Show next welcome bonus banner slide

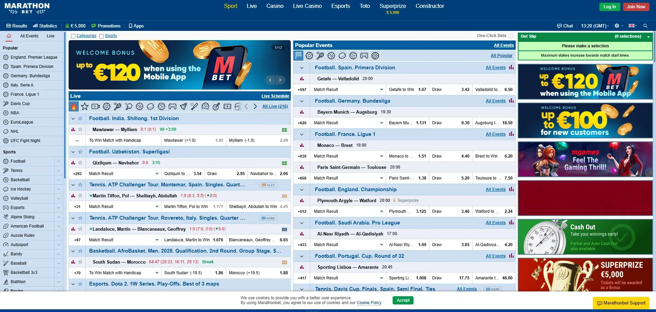280,80
